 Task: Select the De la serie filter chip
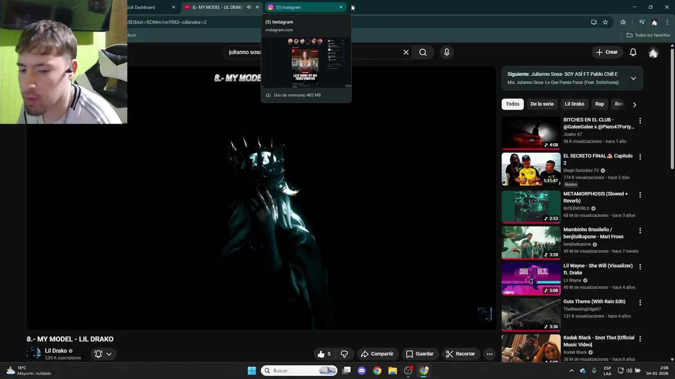542,104
